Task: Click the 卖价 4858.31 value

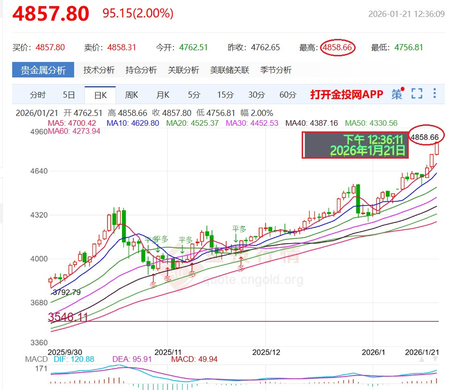Action: (x=122, y=47)
